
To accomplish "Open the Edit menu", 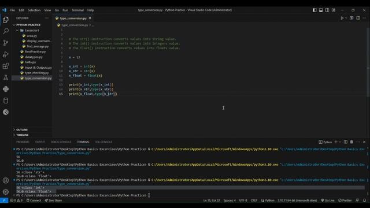I will (21, 10).
